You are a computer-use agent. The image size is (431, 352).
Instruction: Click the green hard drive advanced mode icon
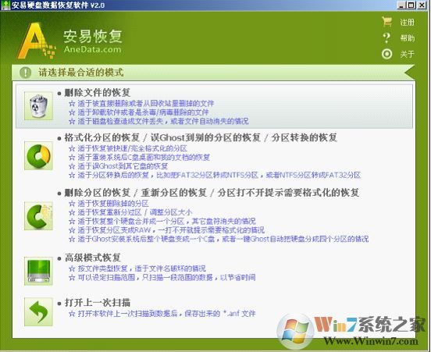(x=38, y=271)
